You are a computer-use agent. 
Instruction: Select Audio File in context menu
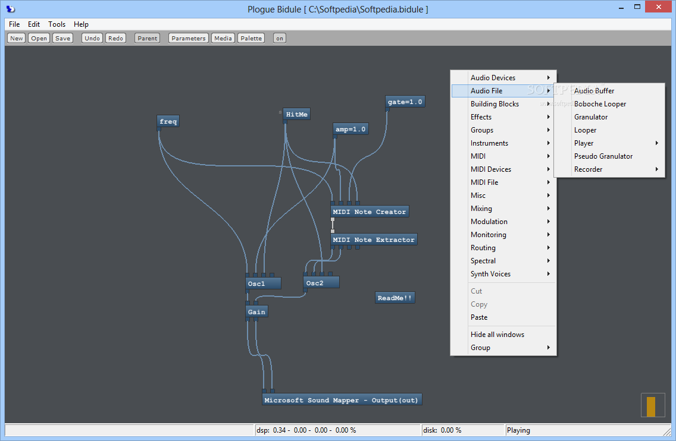pyautogui.click(x=503, y=91)
